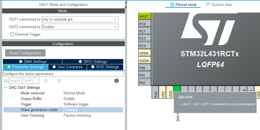Click the Output Buffer parameter label
Image resolution: width=260 pixels, height=130 pixels.
31,99
